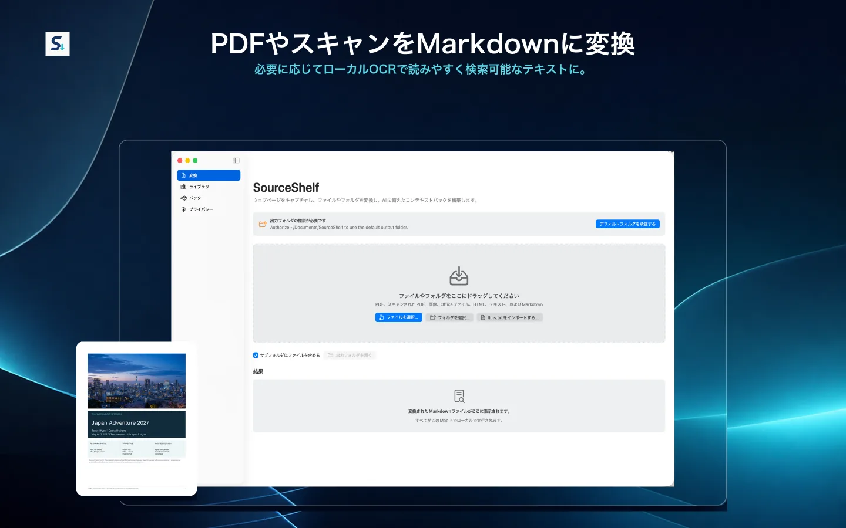Click the SourceShelf heading text

pyautogui.click(x=286, y=188)
